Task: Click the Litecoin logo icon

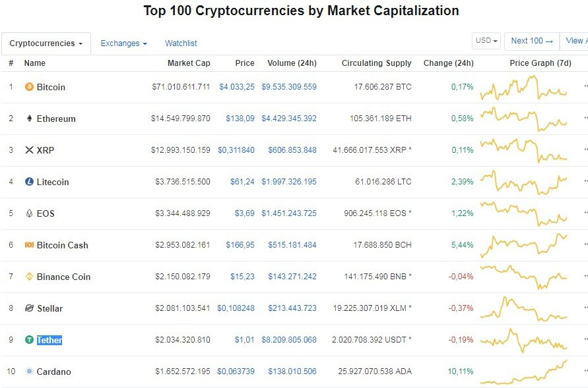Action: tap(29, 182)
